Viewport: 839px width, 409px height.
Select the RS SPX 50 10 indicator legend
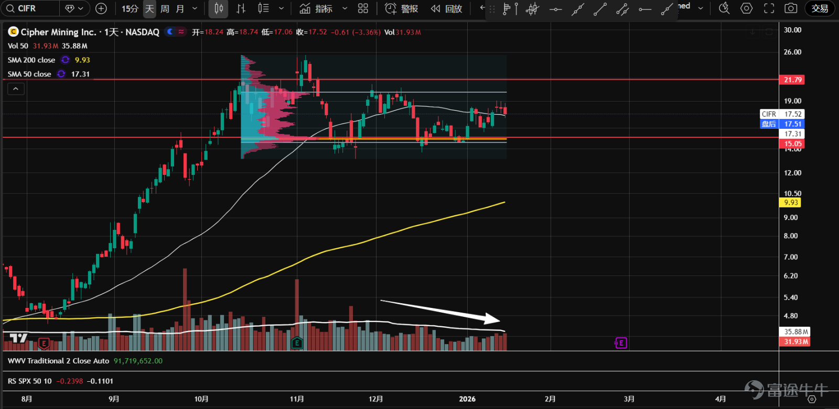point(30,381)
